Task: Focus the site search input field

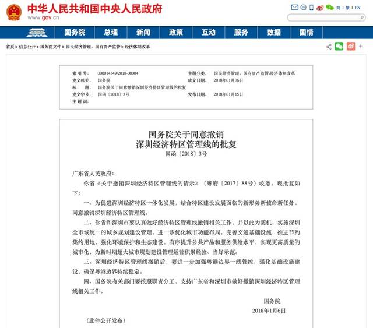Action: (x=324, y=17)
